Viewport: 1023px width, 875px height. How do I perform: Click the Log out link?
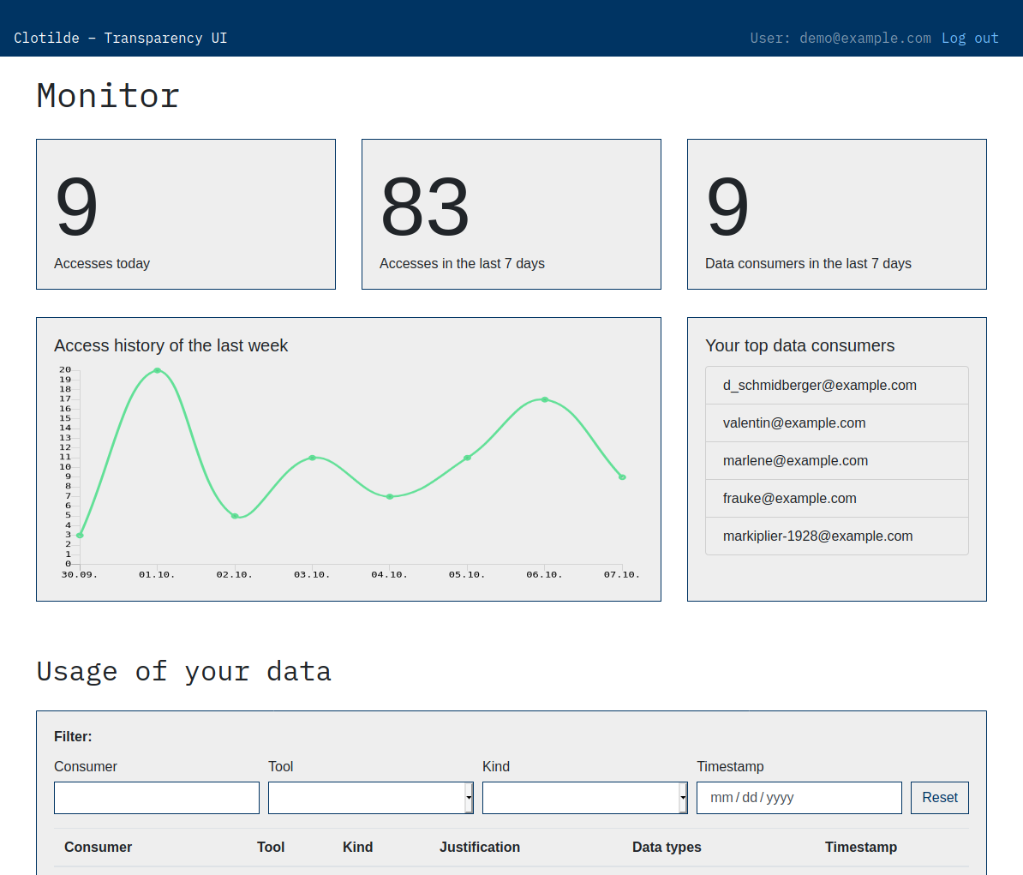970,38
